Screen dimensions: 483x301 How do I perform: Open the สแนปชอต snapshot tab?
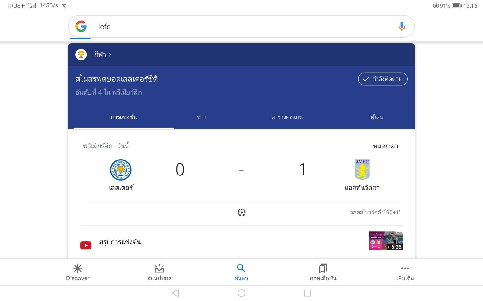point(159,272)
